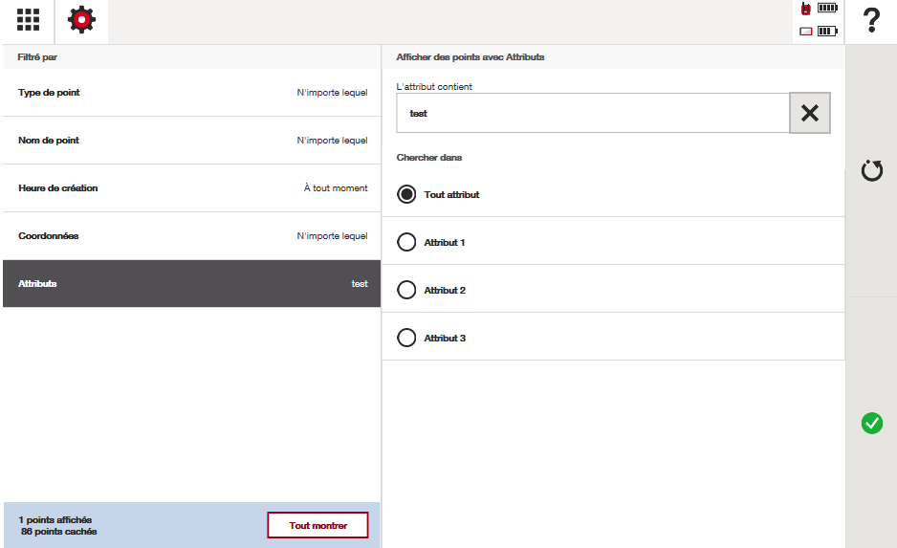Check the red instrument battery status icon

819,9
